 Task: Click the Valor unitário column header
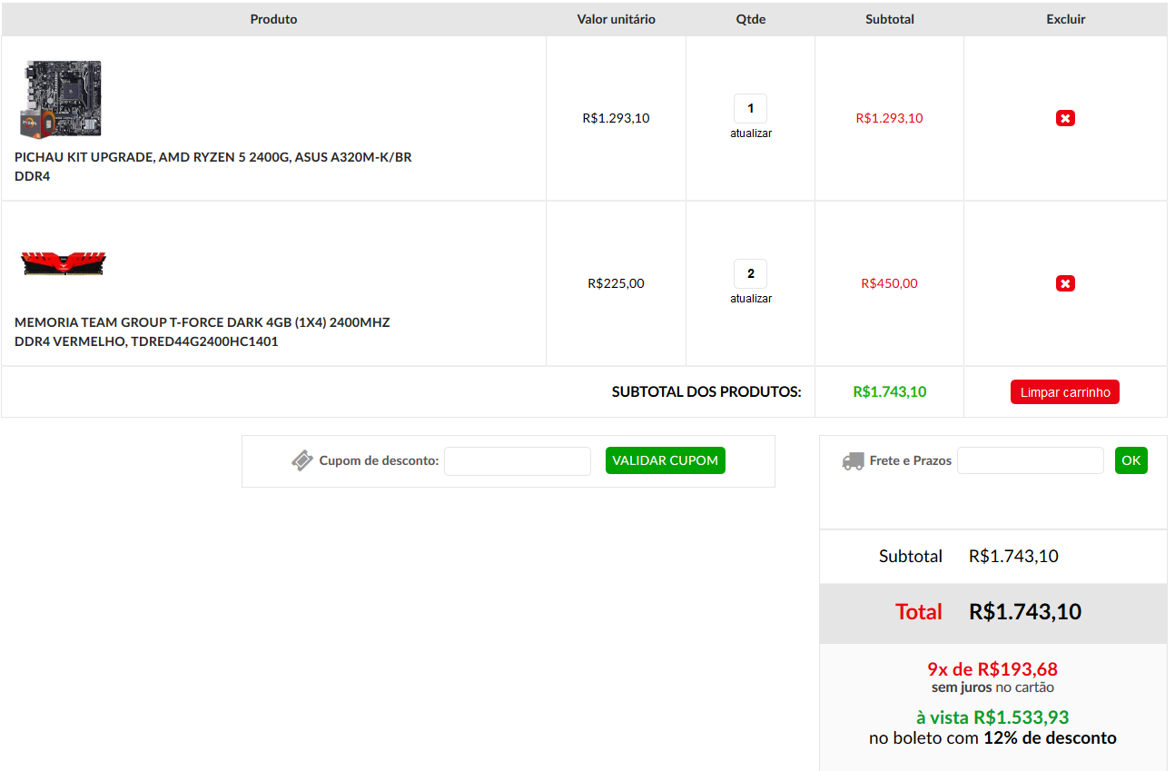coord(616,19)
